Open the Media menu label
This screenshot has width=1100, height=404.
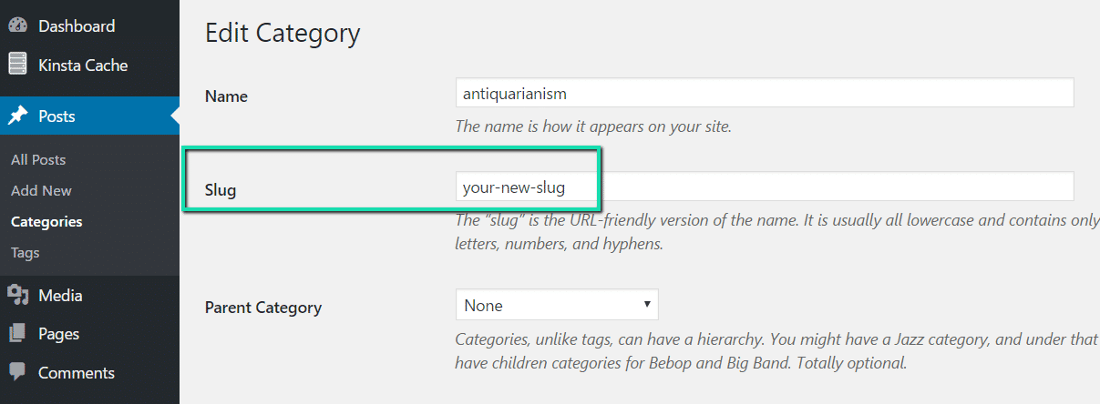(x=60, y=296)
